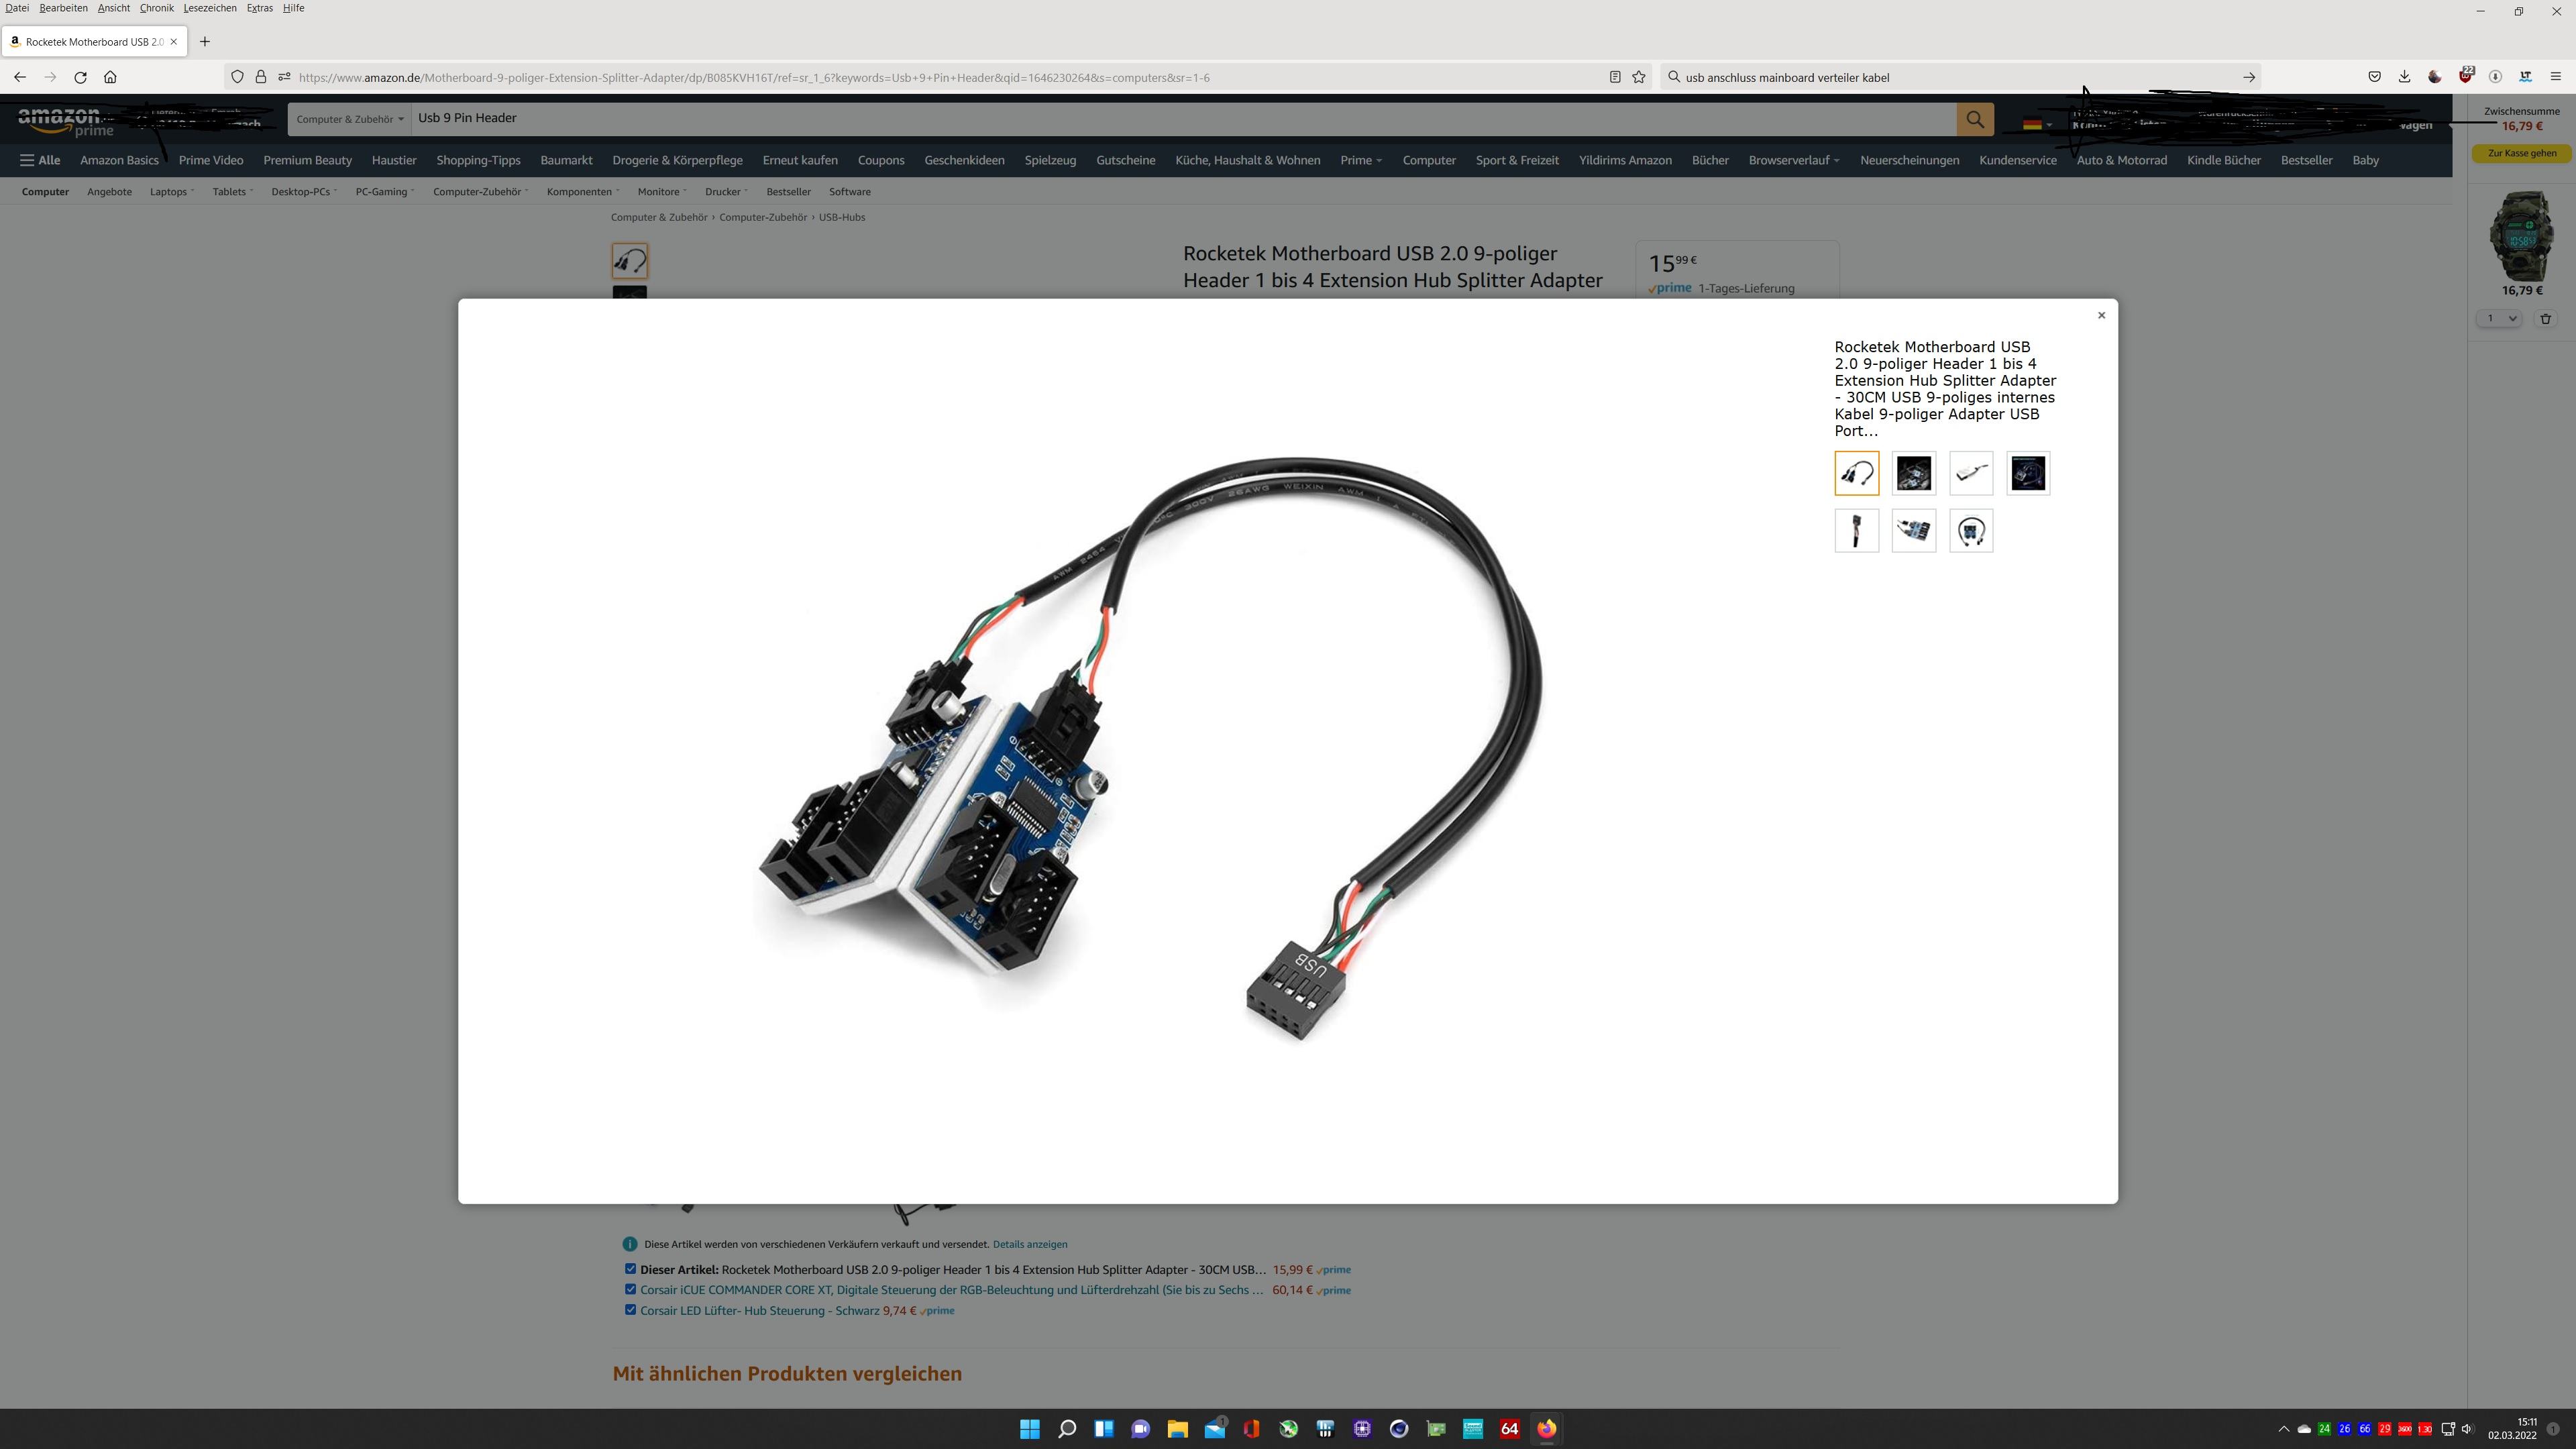Open Pocket save icon in toolbar
This screenshot has width=2576, height=1449.
pos(2374,77)
